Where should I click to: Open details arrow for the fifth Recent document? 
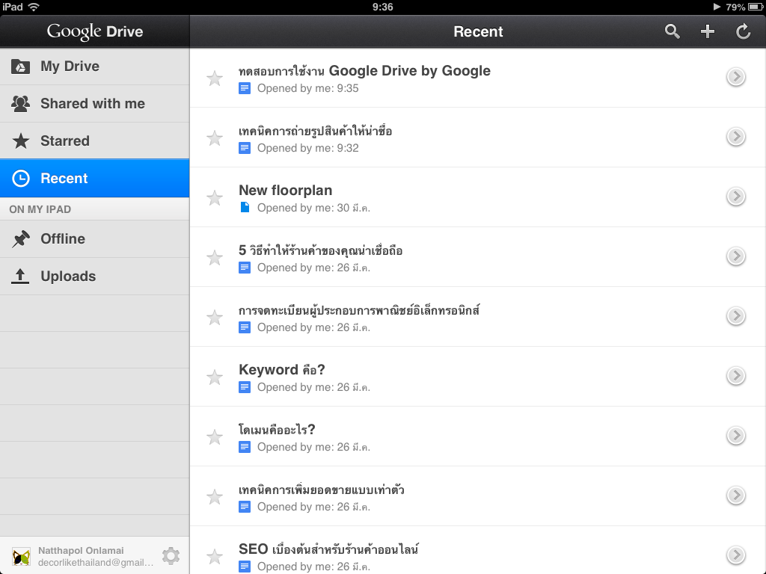736,316
